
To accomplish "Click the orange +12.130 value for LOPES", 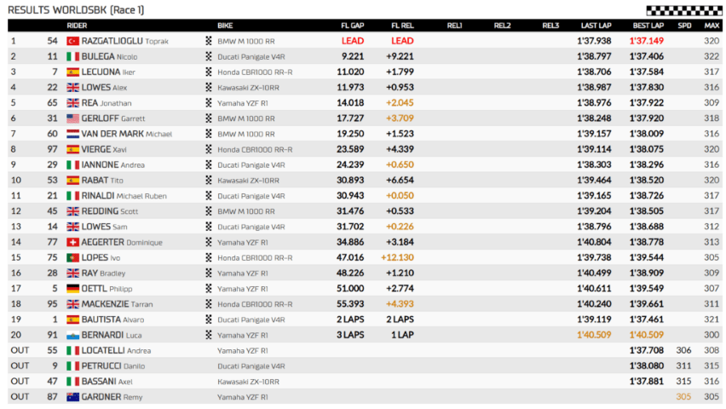I will (x=397, y=257).
